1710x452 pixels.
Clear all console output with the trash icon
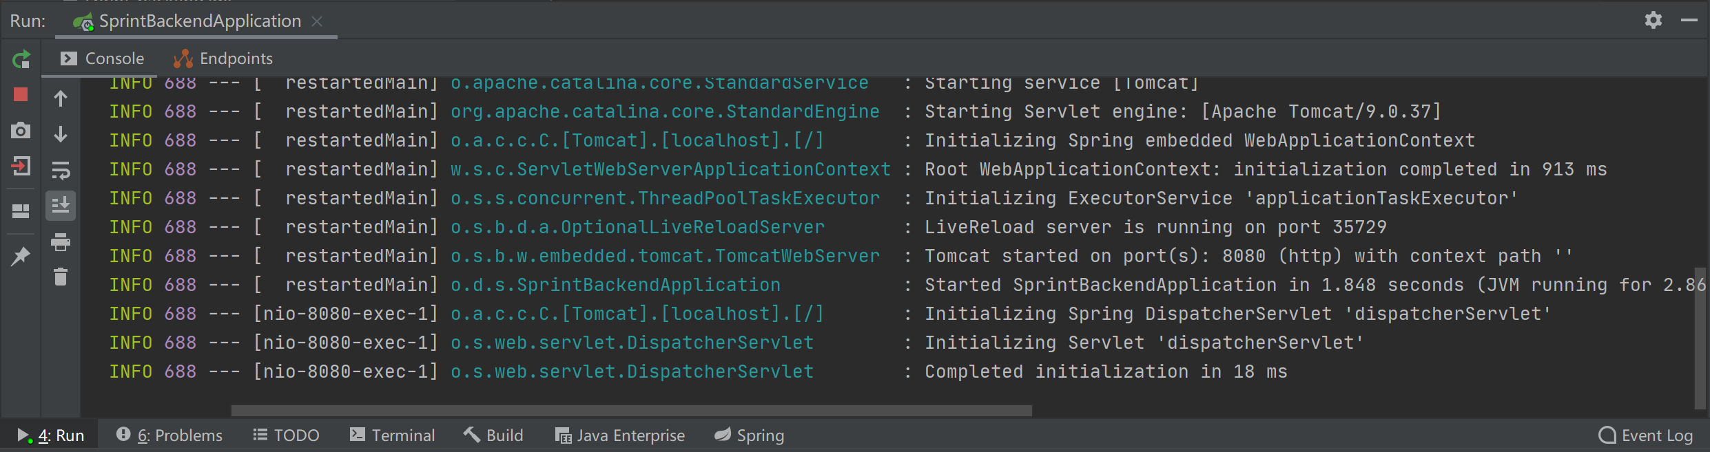61,277
